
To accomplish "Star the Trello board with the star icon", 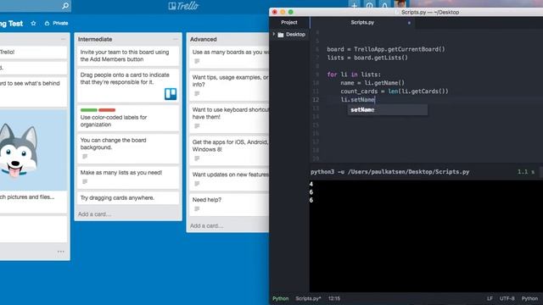I will [33, 23].
